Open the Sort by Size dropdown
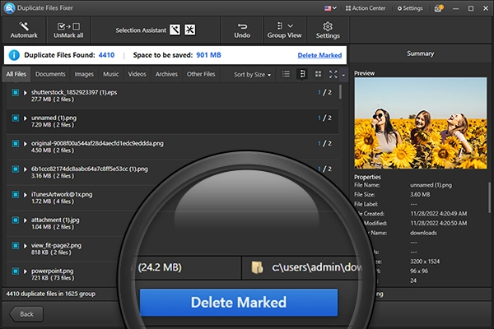 click(252, 75)
